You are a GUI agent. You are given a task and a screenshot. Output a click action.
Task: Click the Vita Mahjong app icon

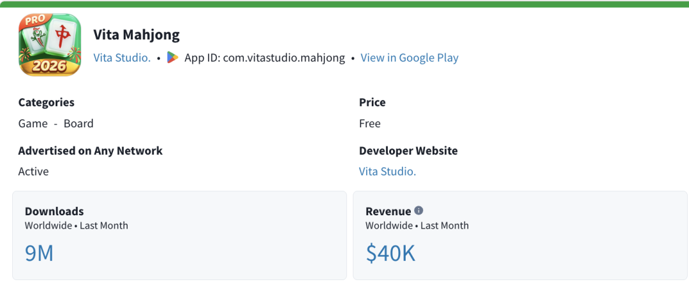tap(50, 45)
